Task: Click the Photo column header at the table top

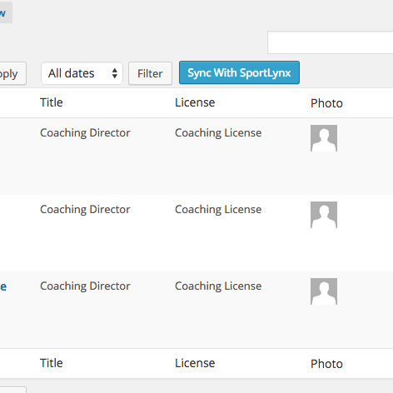Action: click(326, 103)
